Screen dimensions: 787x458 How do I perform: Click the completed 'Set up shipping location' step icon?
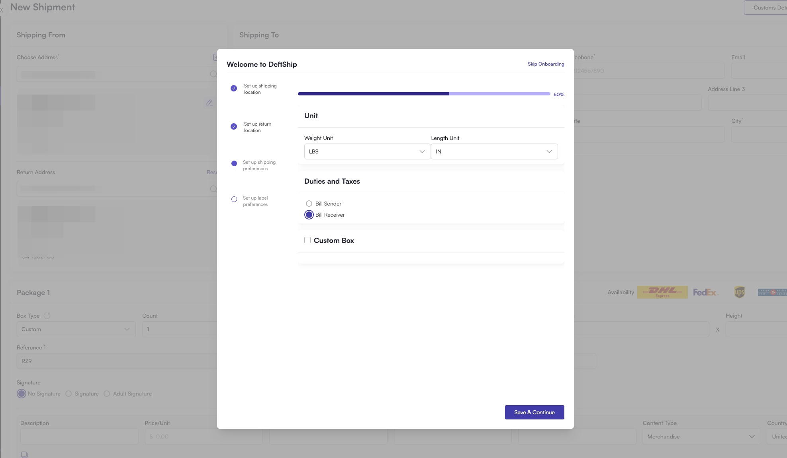tap(234, 88)
